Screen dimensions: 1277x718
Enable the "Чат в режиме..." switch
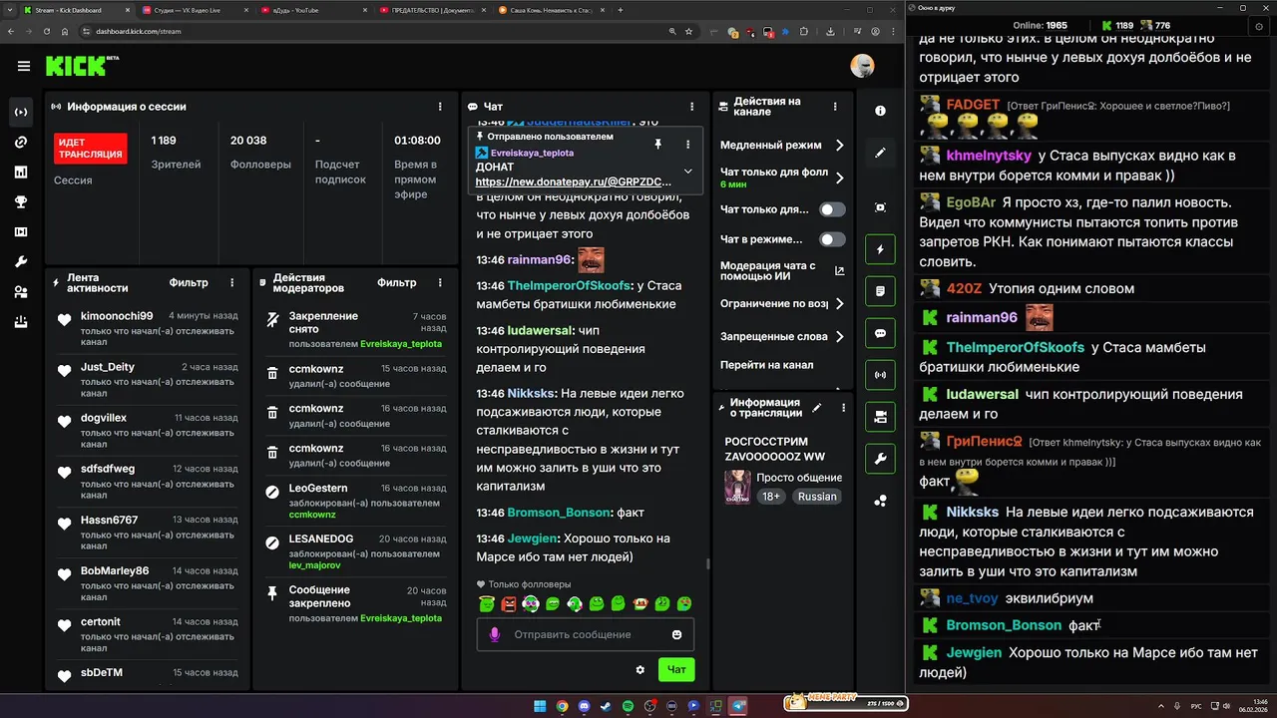[x=832, y=239]
